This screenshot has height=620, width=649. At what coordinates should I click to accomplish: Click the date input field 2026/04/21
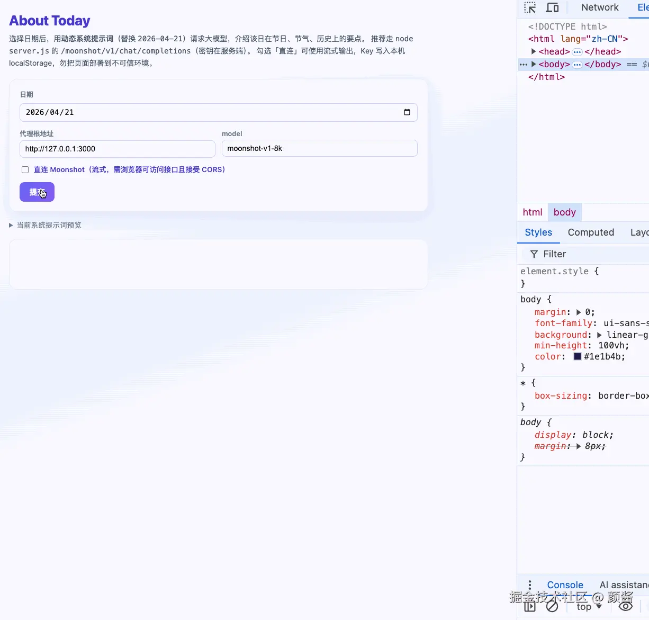pyautogui.click(x=219, y=112)
